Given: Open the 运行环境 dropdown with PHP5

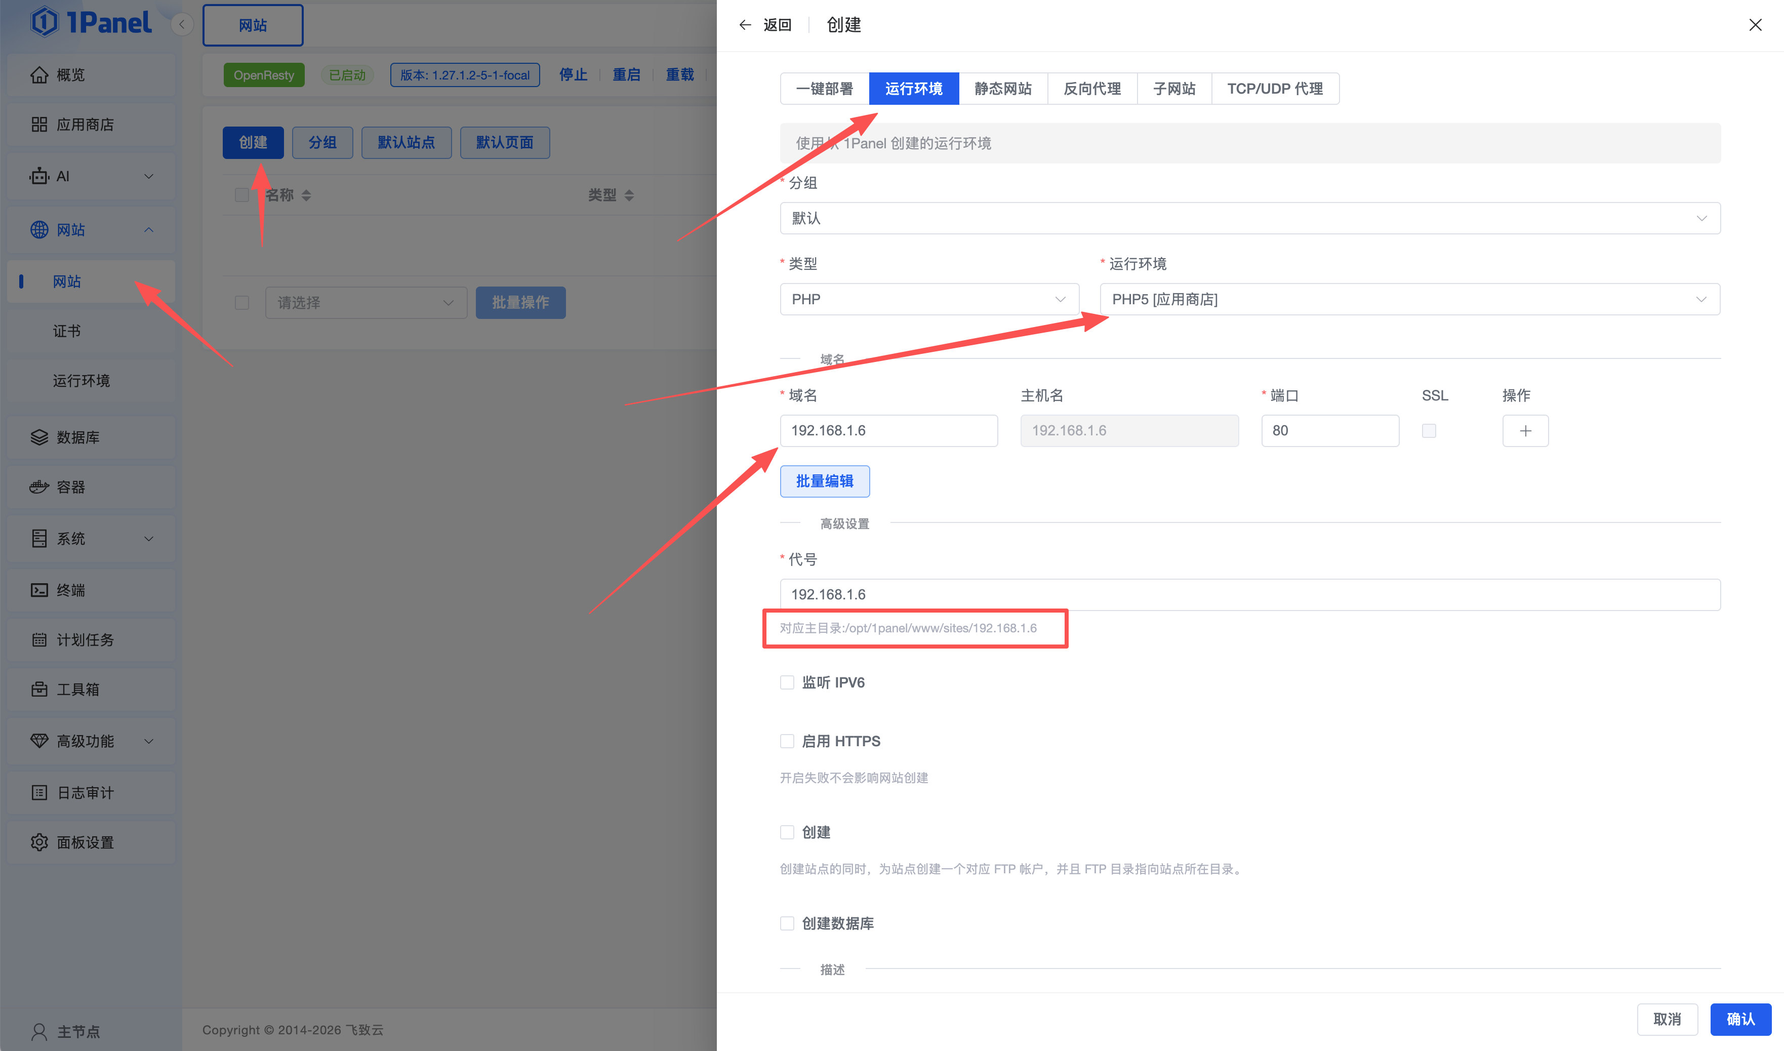Looking at the screenshot, I should pyautogui.click(x=1409, y=300).
